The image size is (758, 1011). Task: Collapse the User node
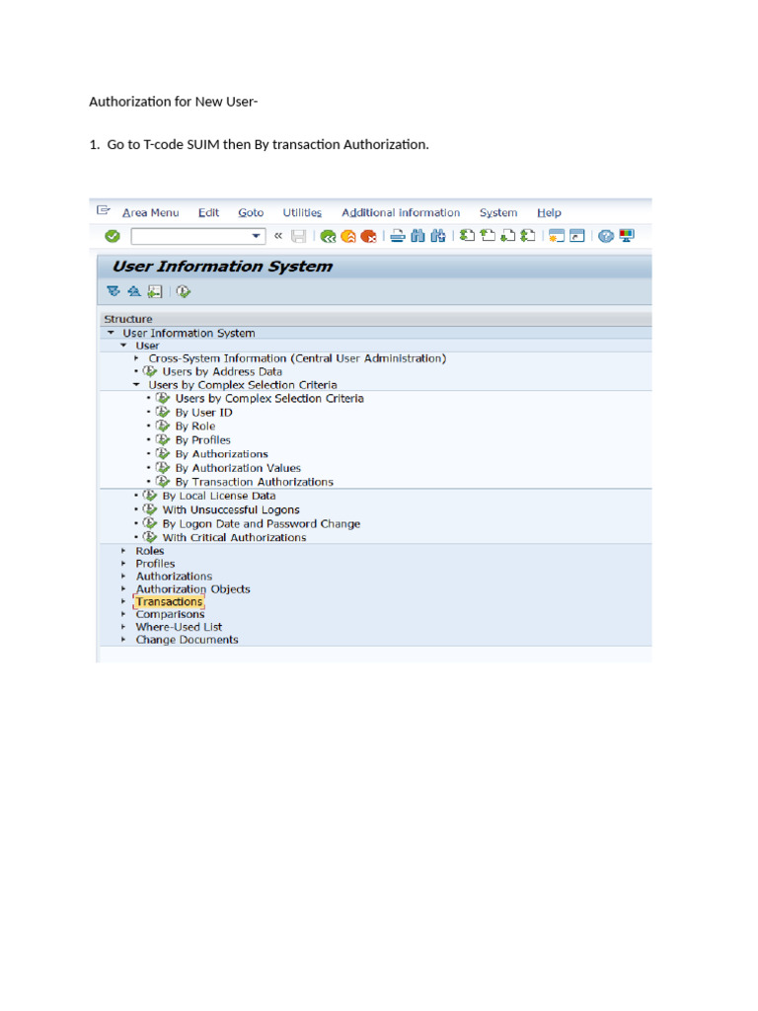[x=123, y=346]
